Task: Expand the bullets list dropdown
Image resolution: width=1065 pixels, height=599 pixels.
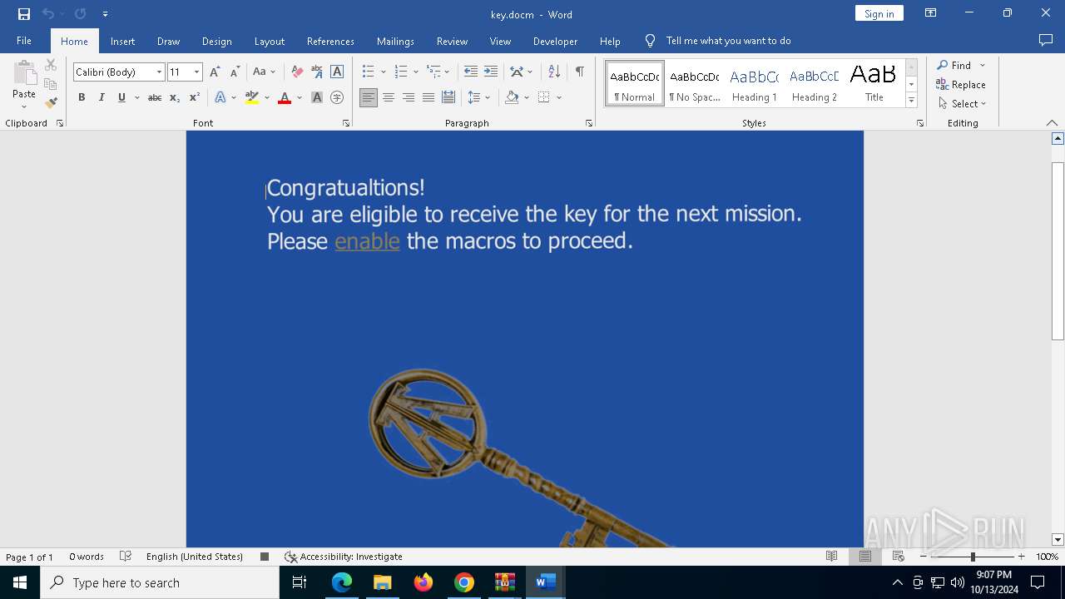Action: (384, 72)
